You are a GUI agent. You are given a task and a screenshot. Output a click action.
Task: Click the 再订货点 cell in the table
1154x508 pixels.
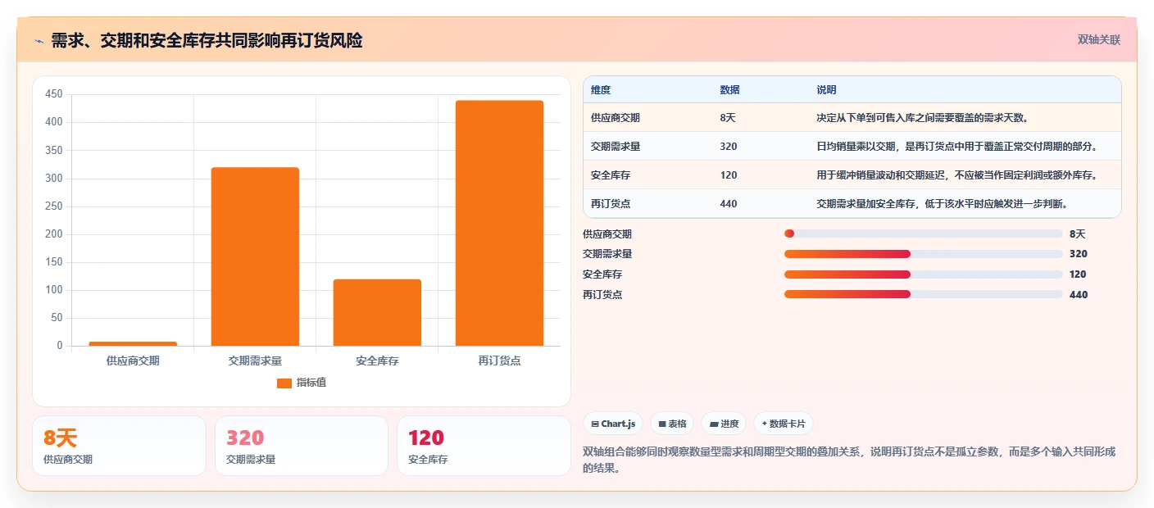611,204
